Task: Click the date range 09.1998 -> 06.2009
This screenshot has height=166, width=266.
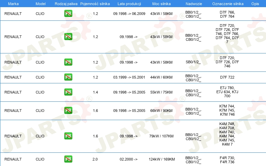Action: click(x=129, y=14)
